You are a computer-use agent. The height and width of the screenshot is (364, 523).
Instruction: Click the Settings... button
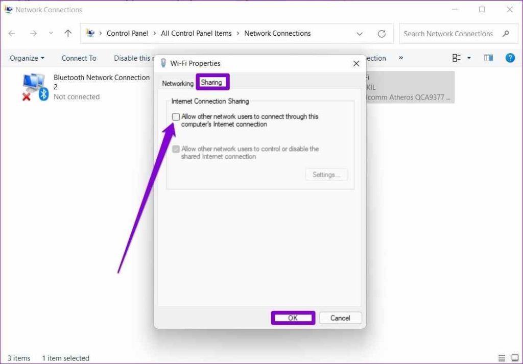click(x=326, y=175)
